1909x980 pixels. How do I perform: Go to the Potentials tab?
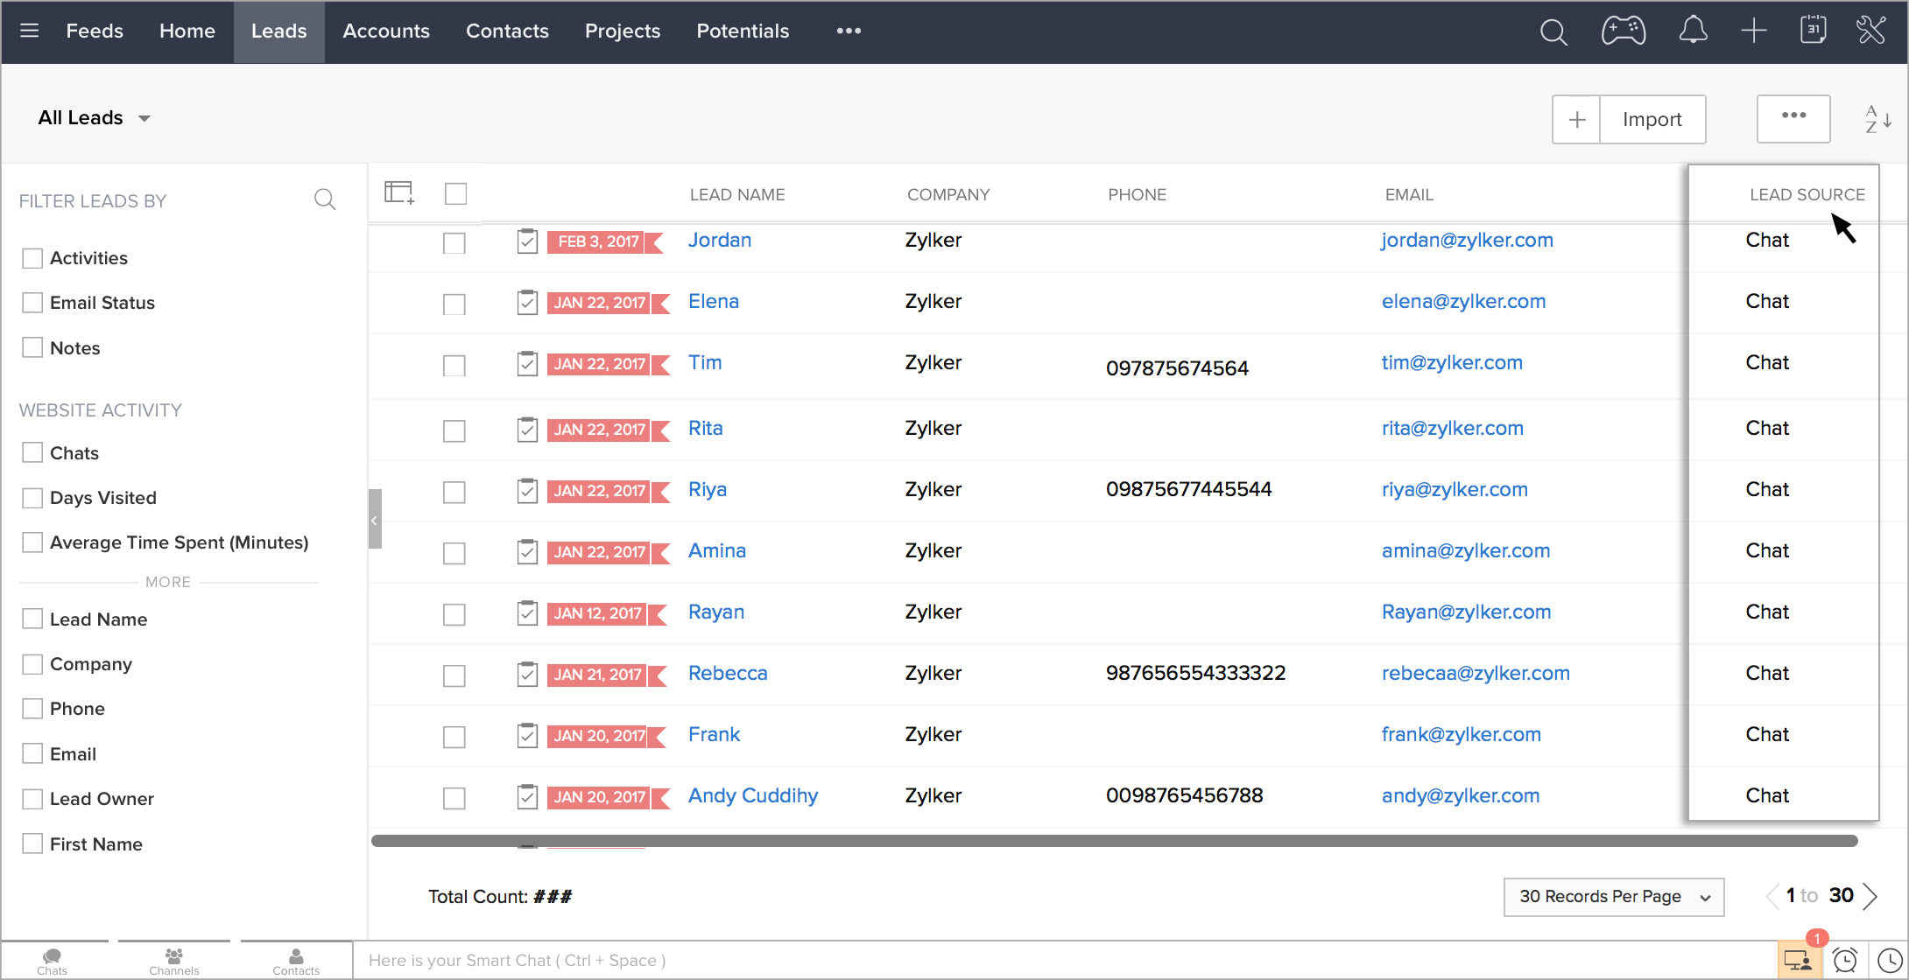(743, 31)
